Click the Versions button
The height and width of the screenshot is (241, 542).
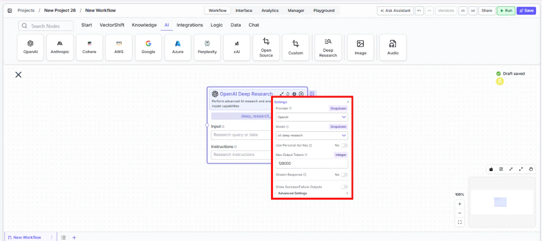pyautogui.click(x=446, y=11)
